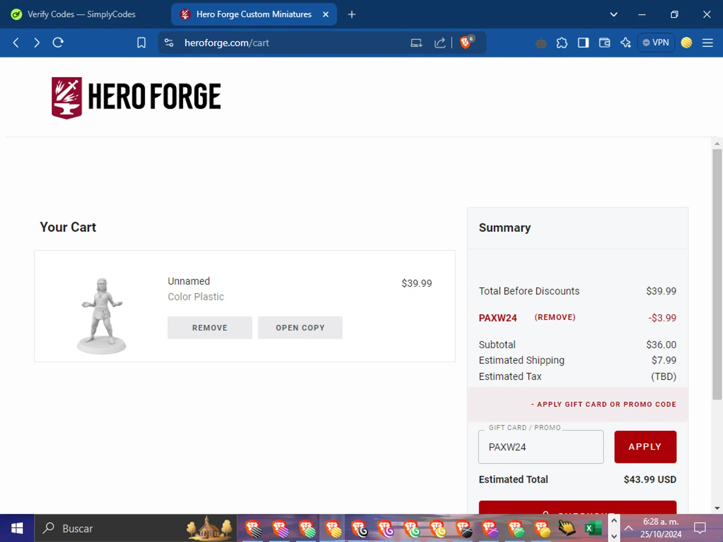Click the -$3.99 discount amount
The height and width of the screenshot is (542, 723).
[662, 318]
